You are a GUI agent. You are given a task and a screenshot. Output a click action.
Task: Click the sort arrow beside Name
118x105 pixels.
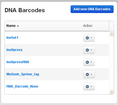(18, 26)
